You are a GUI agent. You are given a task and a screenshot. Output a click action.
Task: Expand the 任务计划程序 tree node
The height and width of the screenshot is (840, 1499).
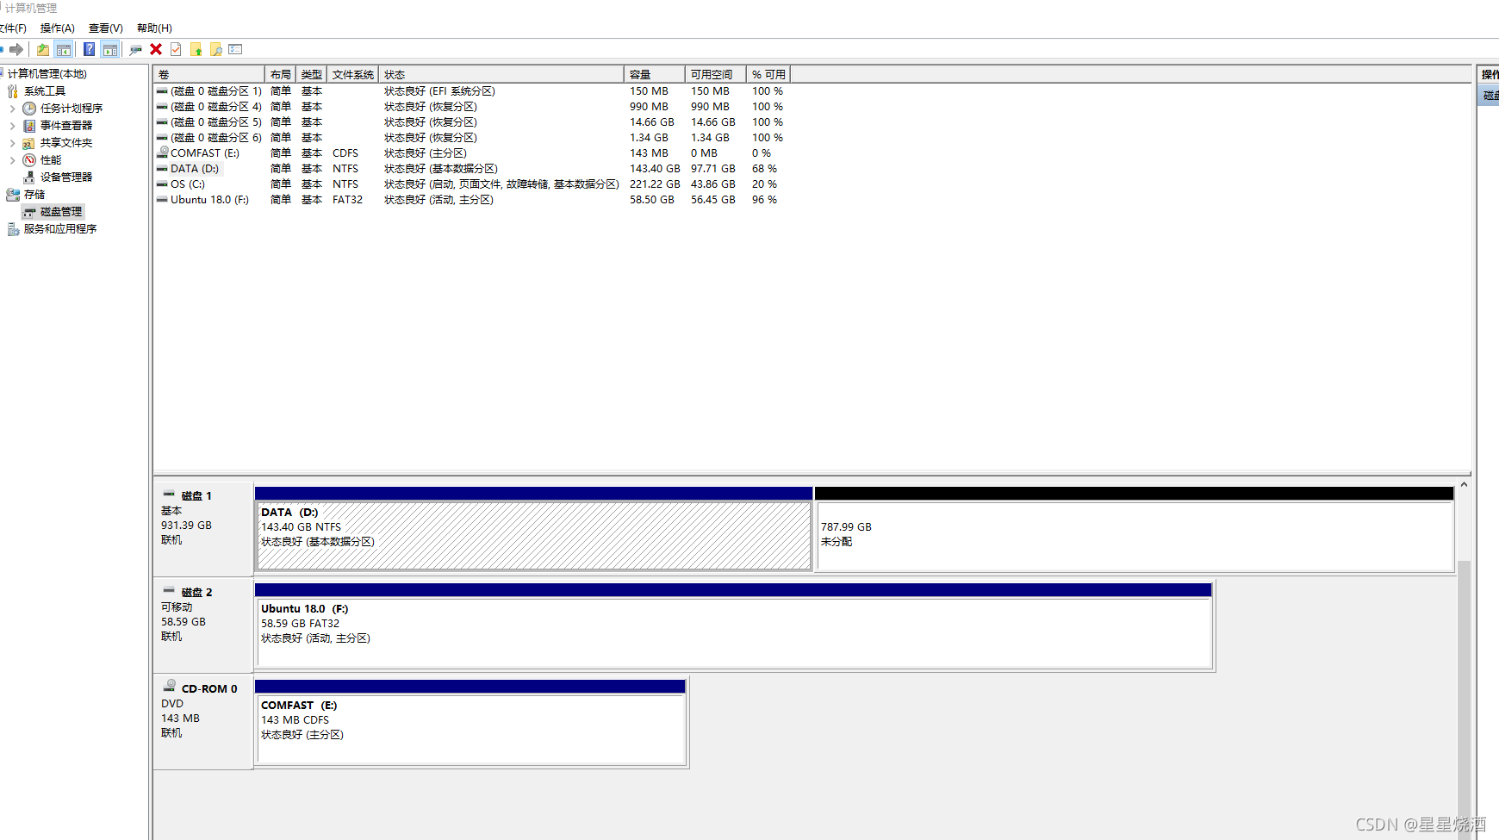click(x=12, y=109)
